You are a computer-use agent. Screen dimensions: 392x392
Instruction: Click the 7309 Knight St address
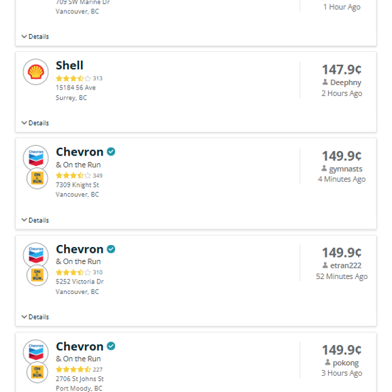click(x=77, y=185)
